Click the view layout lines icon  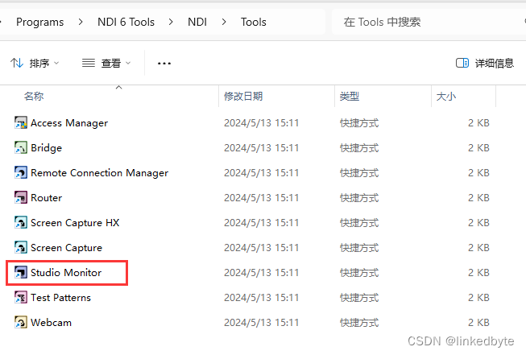tap(89, 63)
